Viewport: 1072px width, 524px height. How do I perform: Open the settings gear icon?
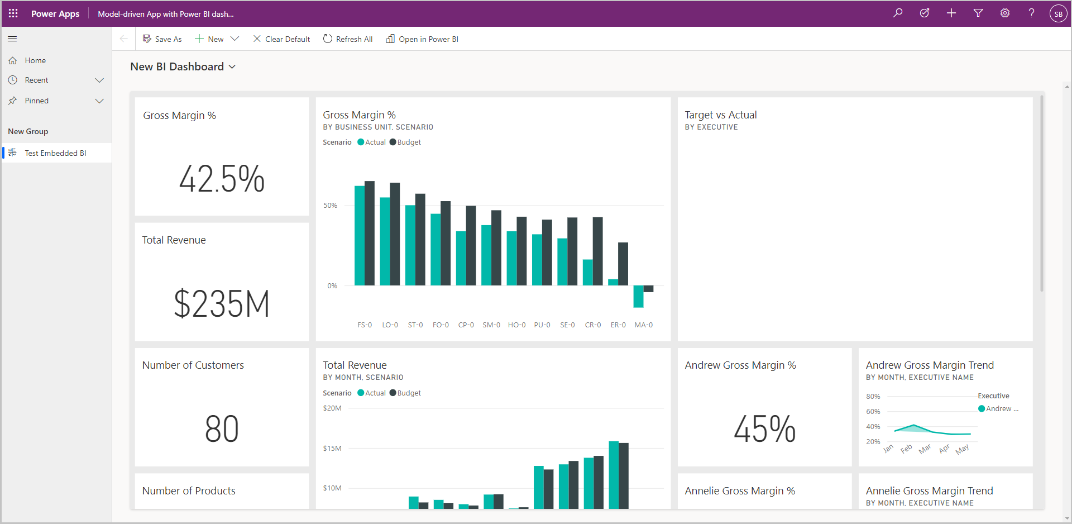tap(1005, 13)
